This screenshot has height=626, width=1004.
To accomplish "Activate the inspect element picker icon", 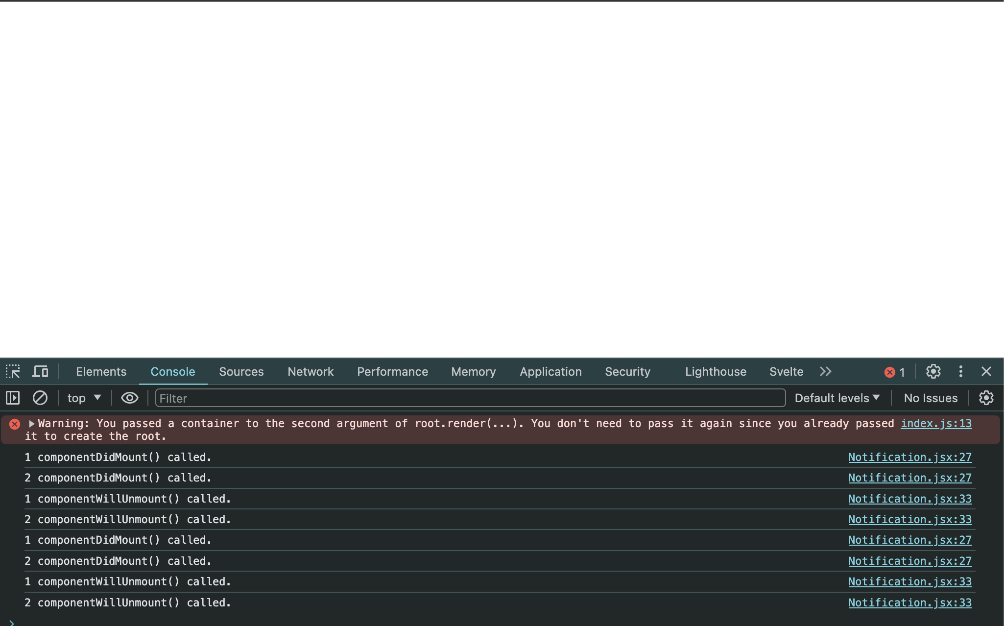I will tap(13, 371).
